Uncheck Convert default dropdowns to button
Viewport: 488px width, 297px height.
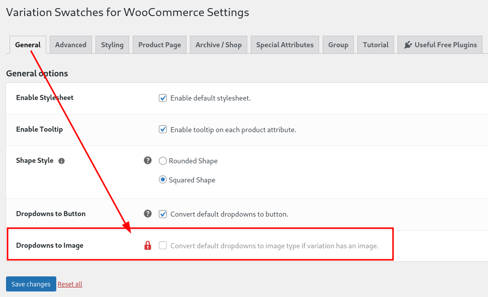pyautogui.click(x=163, y=214)
